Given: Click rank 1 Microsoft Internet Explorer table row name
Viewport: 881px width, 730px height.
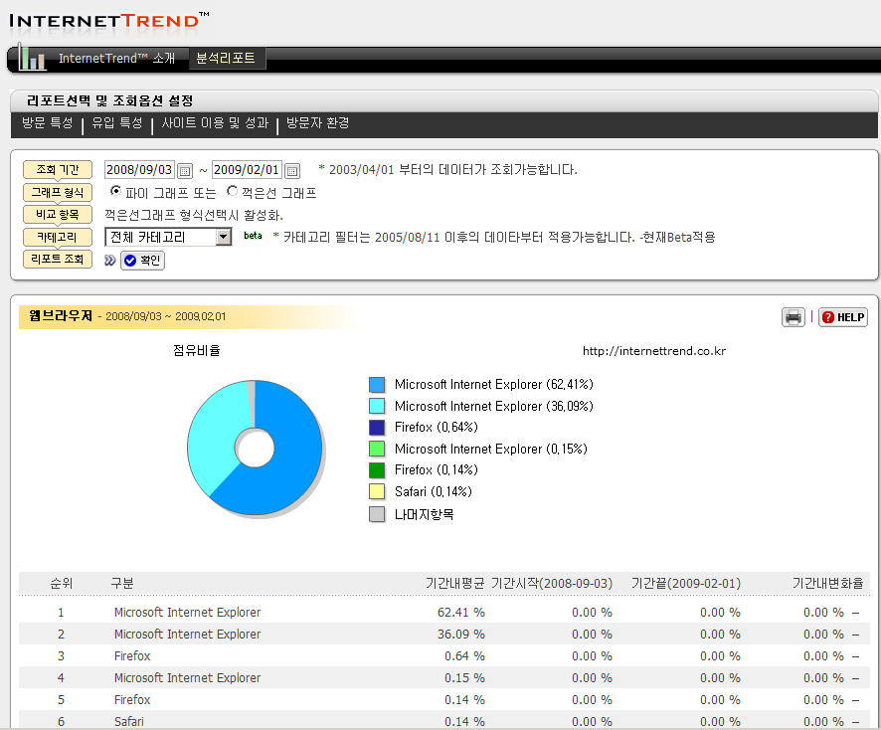Looking at the screenshot, I should click(x=187, y=613).
